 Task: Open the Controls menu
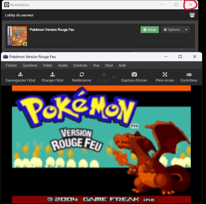(80, 65)
